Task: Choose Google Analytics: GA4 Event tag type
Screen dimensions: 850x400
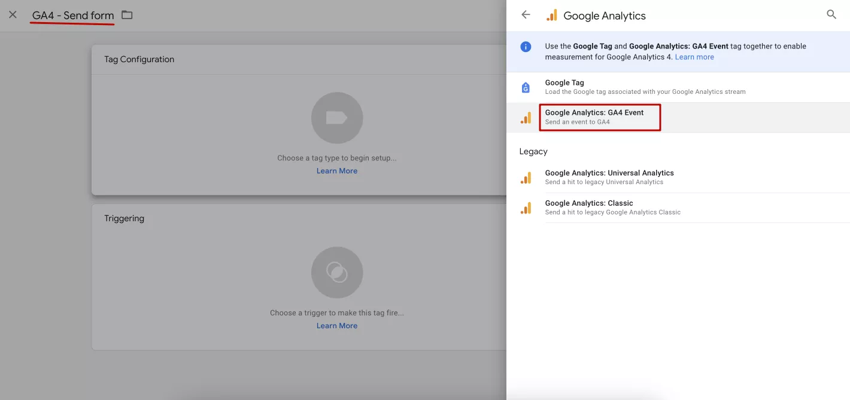Action: click(x=678, y=117)
